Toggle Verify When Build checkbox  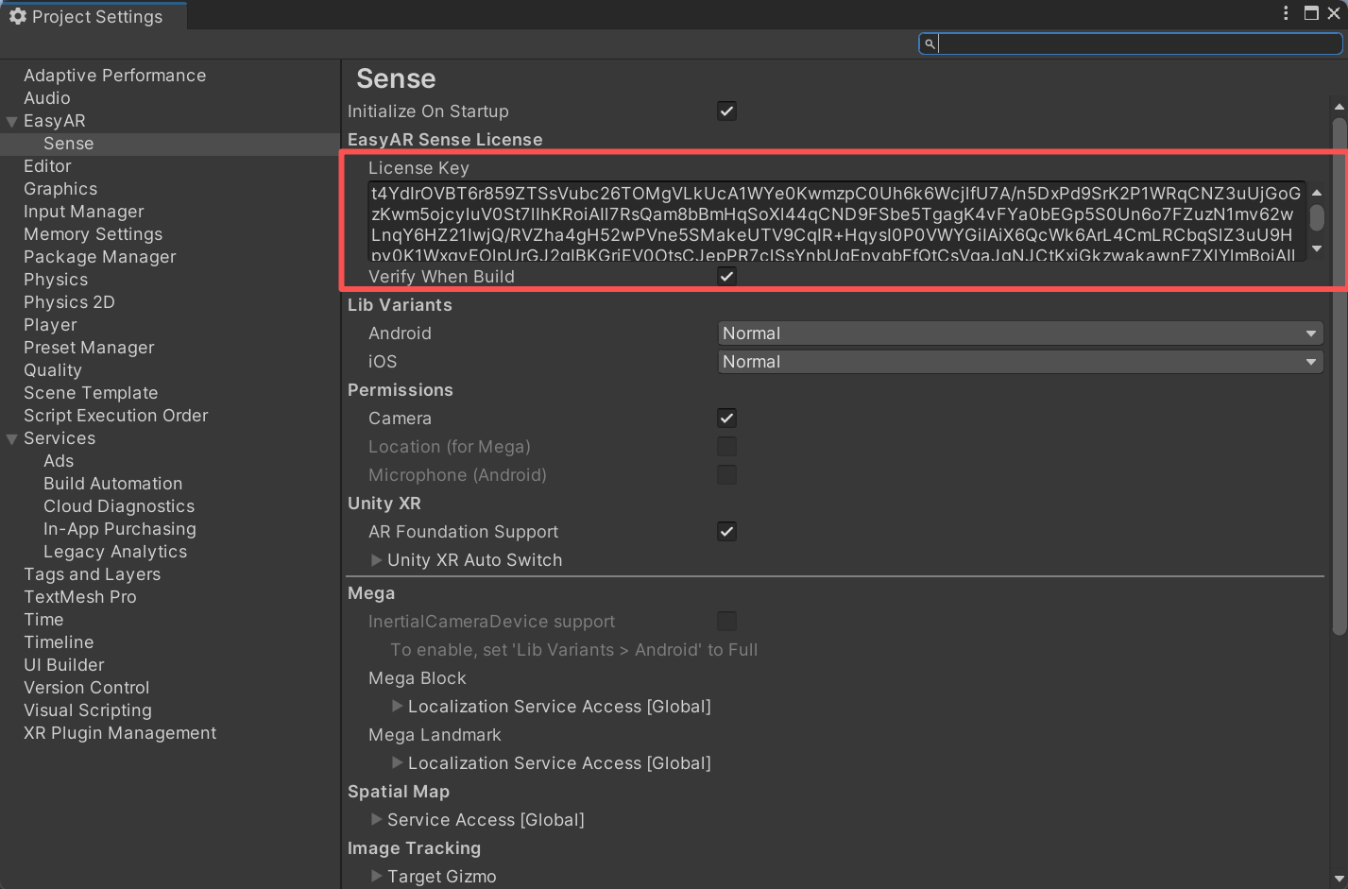(726, 277)
